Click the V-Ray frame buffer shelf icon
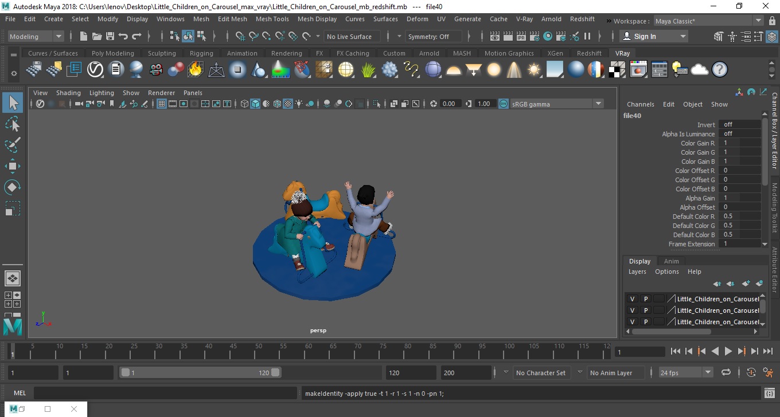Viewport: 780px width, 417px height. (638, 70)
